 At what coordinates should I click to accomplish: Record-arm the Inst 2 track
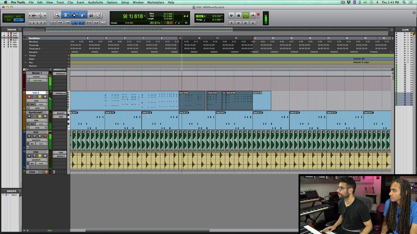point(29,97)
